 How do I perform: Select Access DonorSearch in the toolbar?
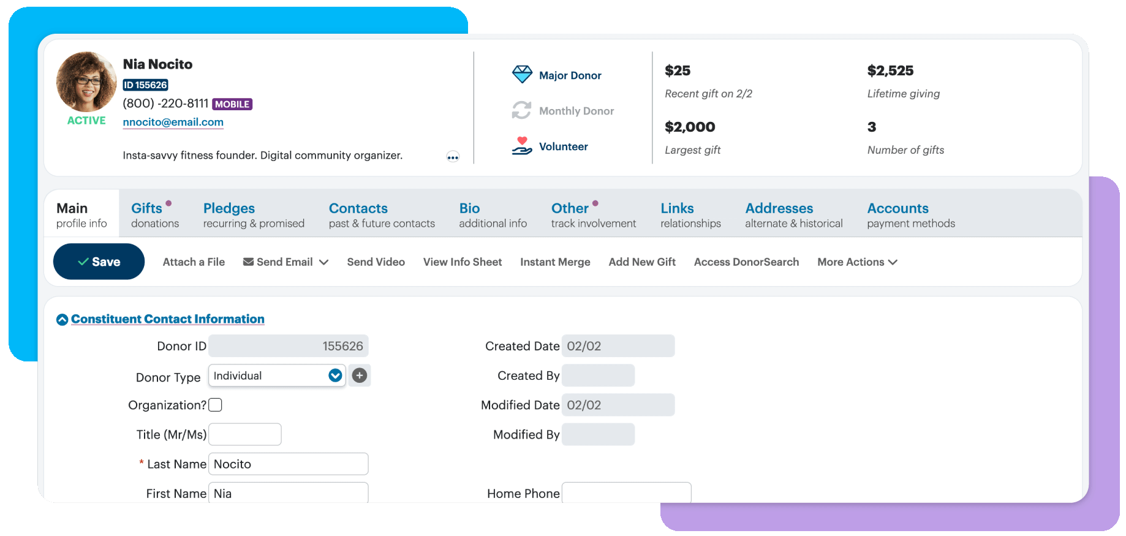[746, 262]
